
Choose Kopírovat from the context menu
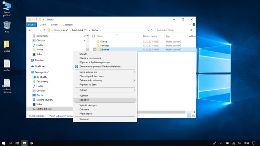pyautogui.click(x=84, y=100)
